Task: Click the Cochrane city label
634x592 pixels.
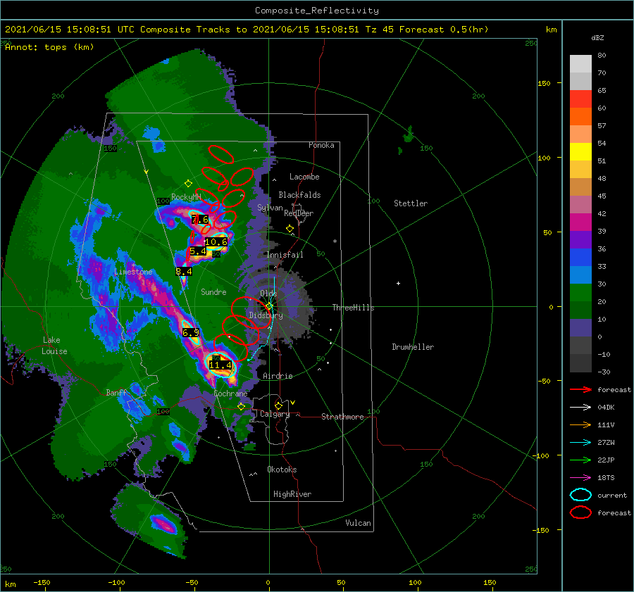Action: pos(230,393)
